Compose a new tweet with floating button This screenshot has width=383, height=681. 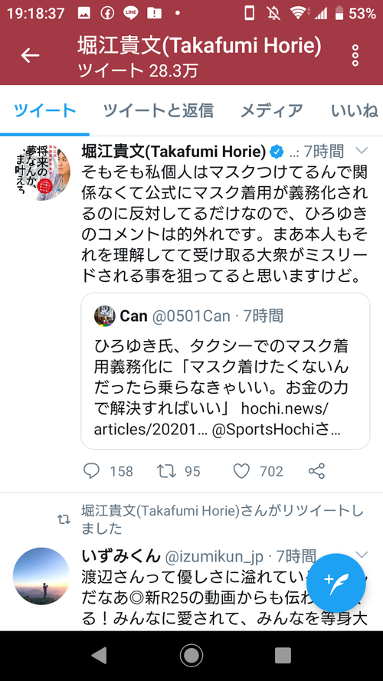click(x=336, y=582)
